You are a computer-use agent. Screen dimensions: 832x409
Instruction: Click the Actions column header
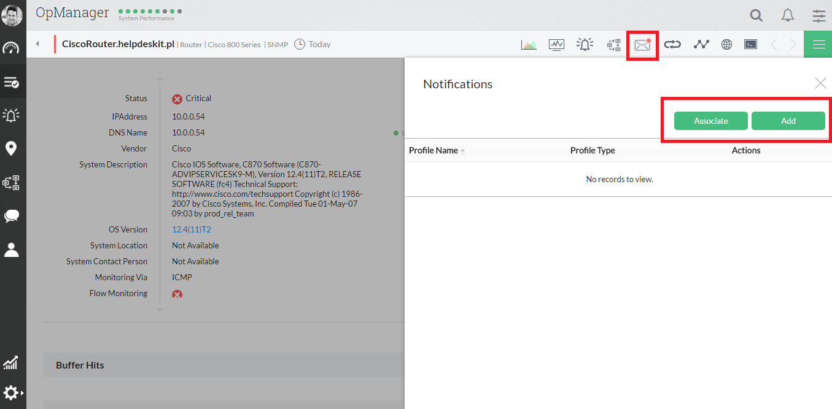(746, 150)
